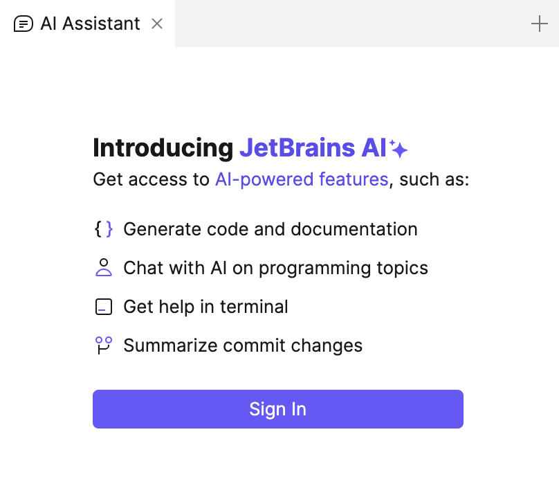
Task: Select Chat with AI on programming topics
Action: click(x=276, y=267)
